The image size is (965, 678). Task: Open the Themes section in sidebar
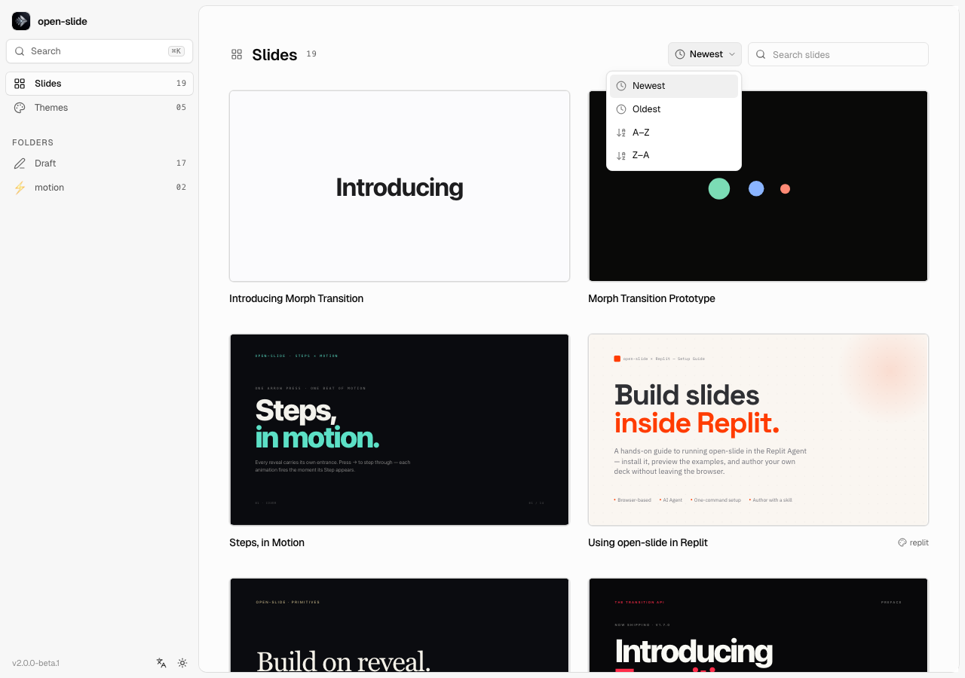[x=100, y=108]
